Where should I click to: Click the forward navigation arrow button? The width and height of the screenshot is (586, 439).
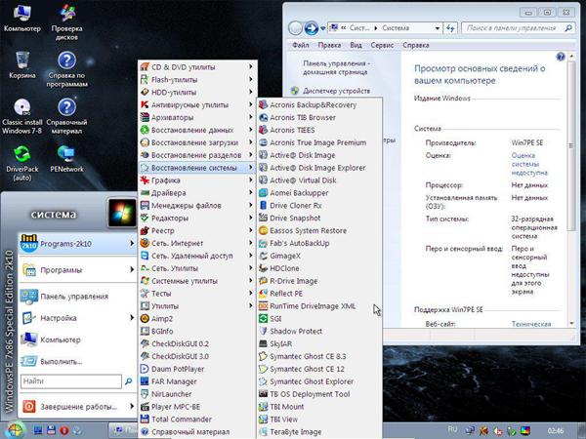(x=311, y=28)
